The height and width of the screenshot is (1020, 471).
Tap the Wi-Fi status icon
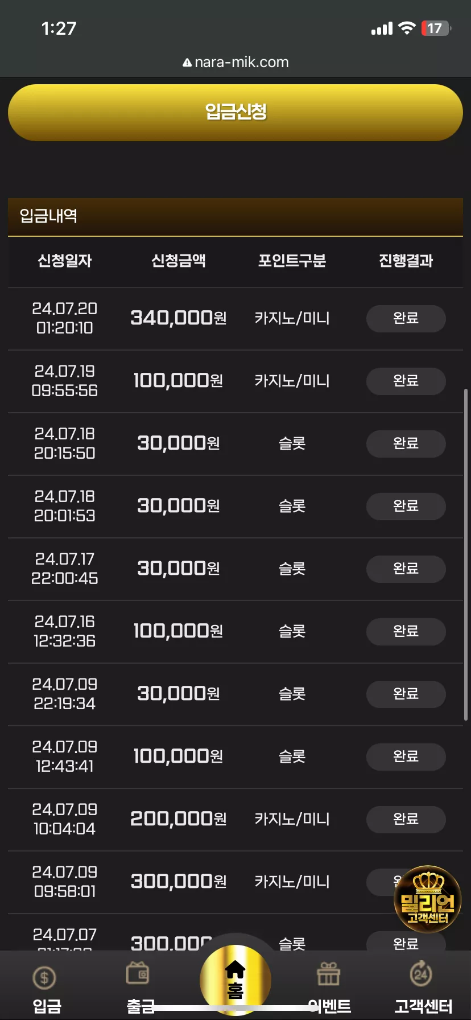pos(407,28)
